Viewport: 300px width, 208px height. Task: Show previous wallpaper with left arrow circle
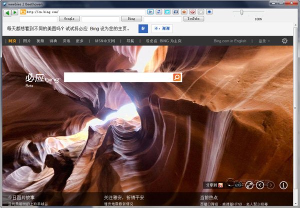coord(260,185)
